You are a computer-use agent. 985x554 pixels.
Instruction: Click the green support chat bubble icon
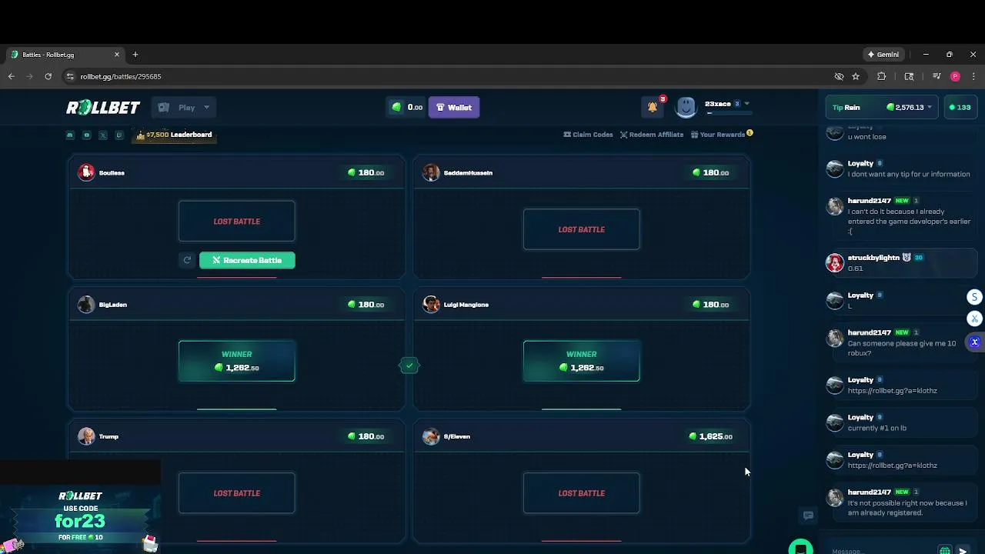click(x=801, y=548)
